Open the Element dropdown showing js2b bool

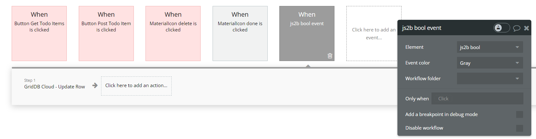[489, 47]
